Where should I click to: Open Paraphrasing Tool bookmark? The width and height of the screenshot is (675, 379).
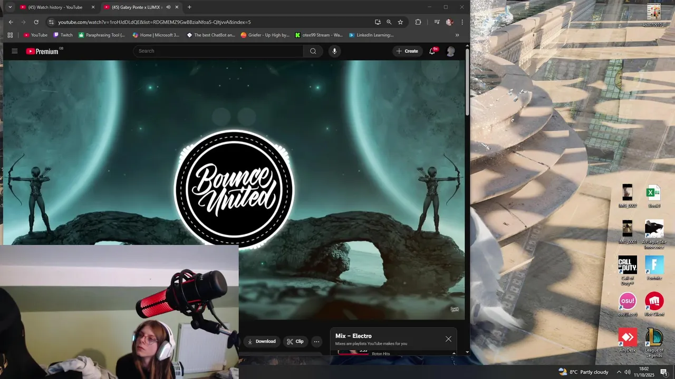tap(102, 35)
